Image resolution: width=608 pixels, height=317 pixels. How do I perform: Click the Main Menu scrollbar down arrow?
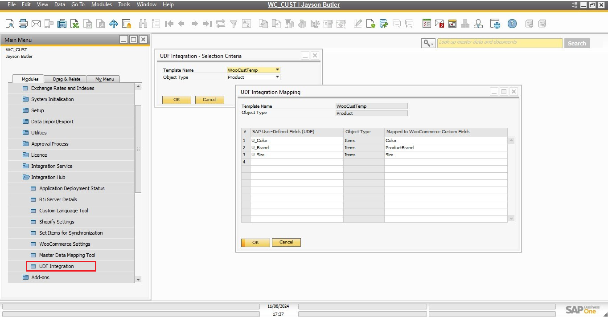pyautogui.click(x=138, y=279)
